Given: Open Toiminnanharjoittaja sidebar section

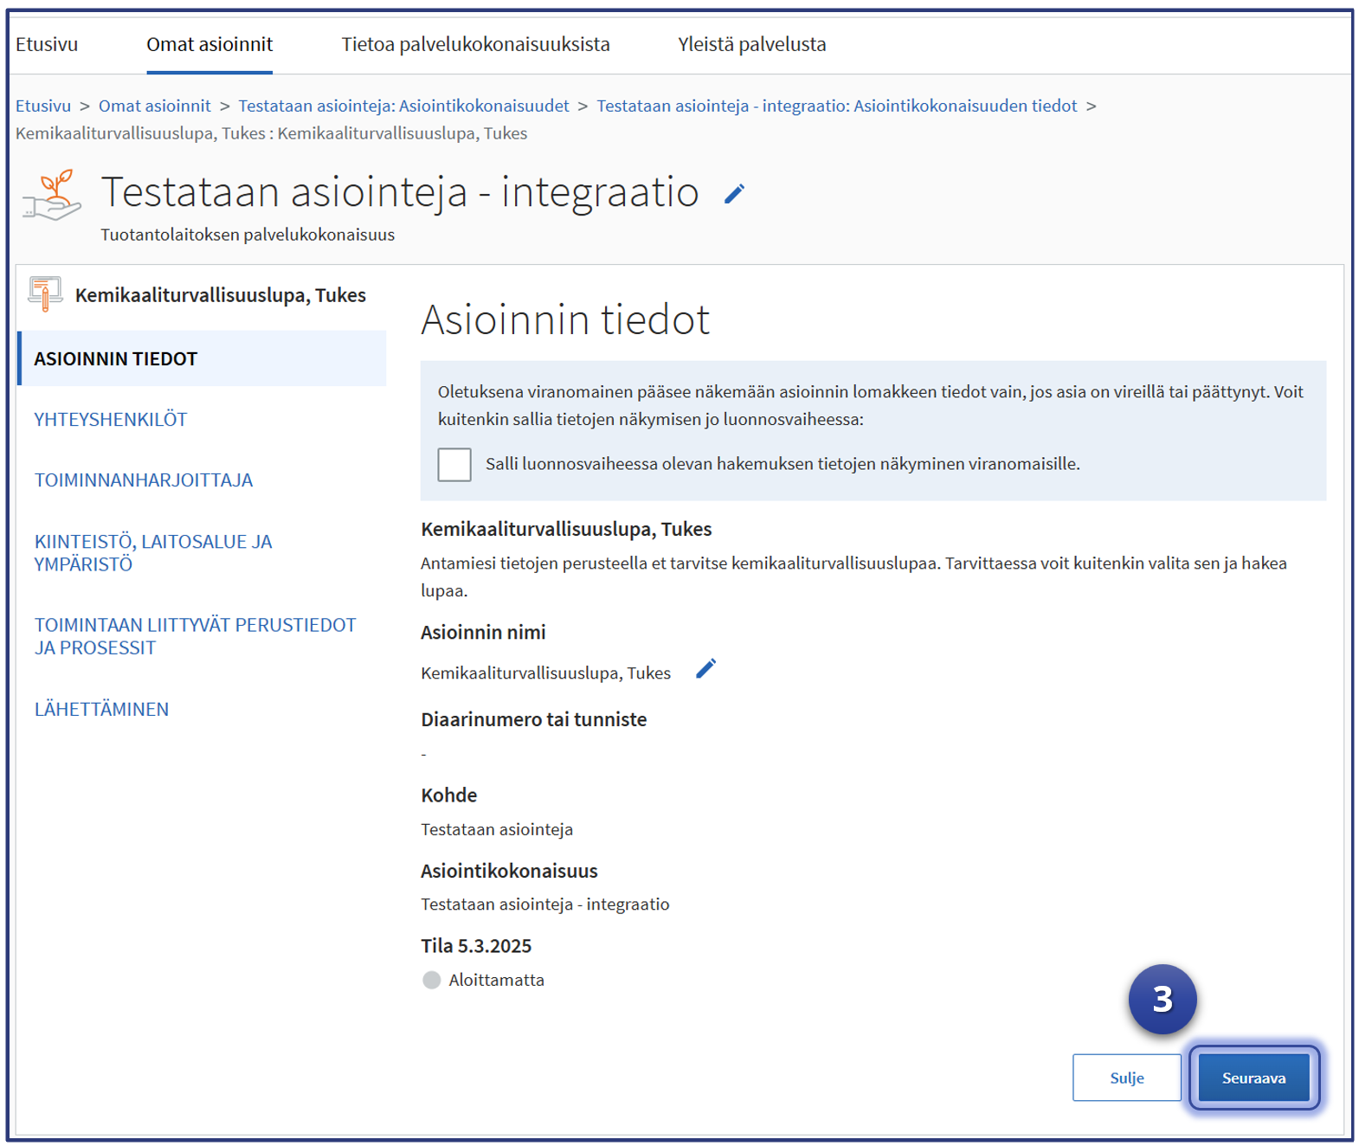Looking at the screenshot, I should click(x=144, y=480).
